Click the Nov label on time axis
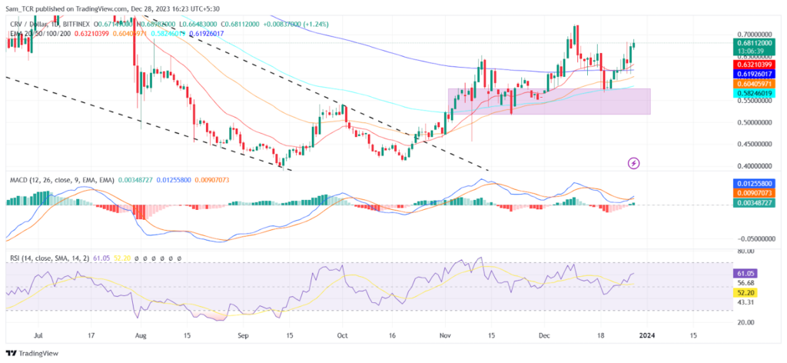 click(x=445, y=335)
